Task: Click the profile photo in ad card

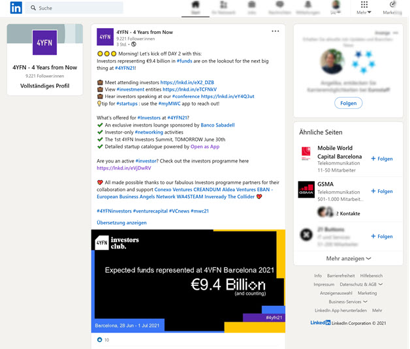Action: (332, 62)
